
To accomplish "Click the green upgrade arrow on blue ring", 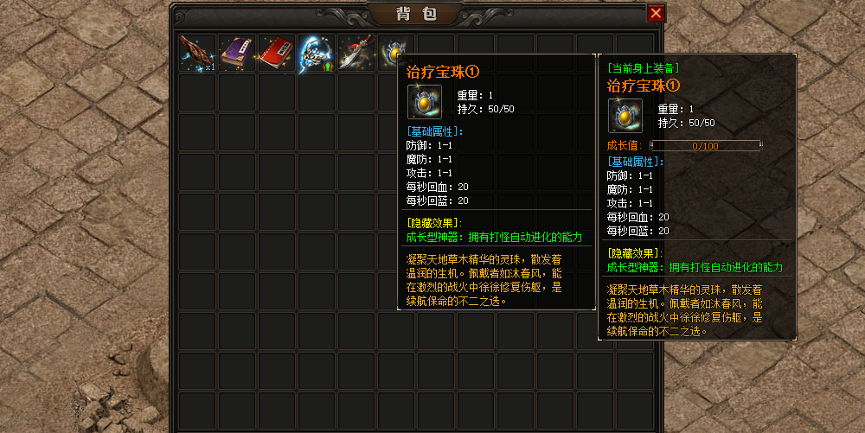I will 329,67.
